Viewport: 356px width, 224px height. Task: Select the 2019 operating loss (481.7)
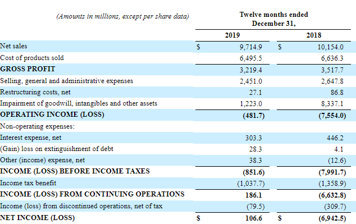pyautogui.click(x=254, y=116)
